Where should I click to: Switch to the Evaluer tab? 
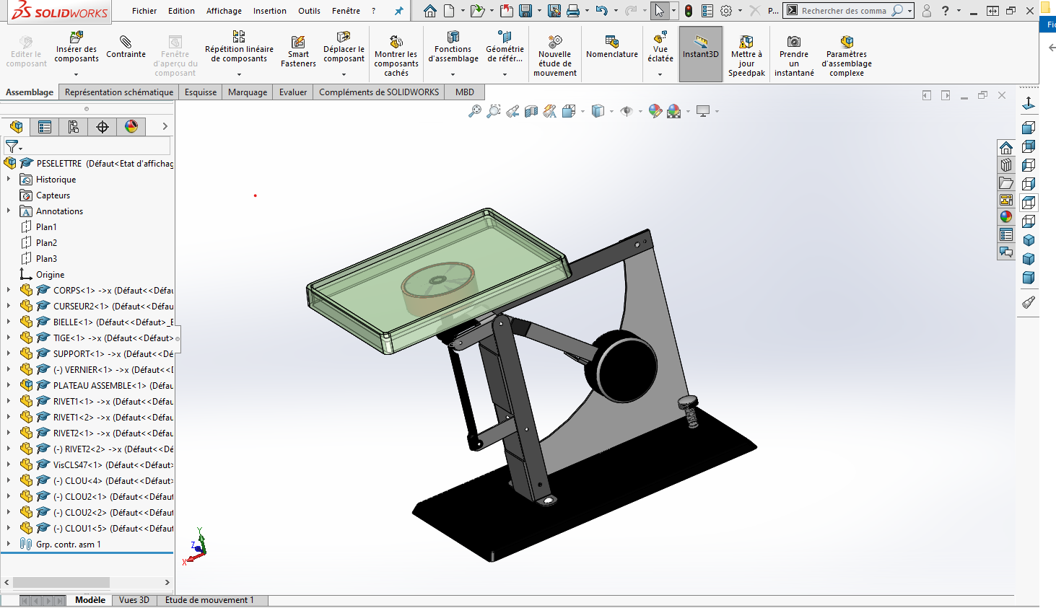point(293,92)
